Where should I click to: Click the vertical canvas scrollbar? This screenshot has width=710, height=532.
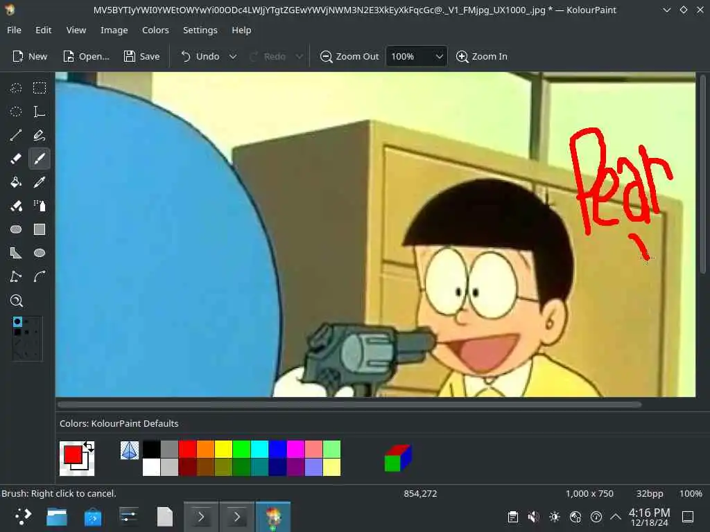point(703,174)
